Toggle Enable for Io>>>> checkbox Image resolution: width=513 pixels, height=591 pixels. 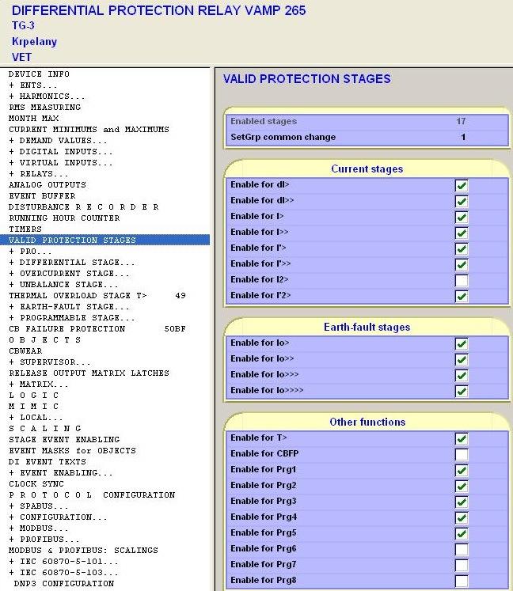tap(462, 391)
